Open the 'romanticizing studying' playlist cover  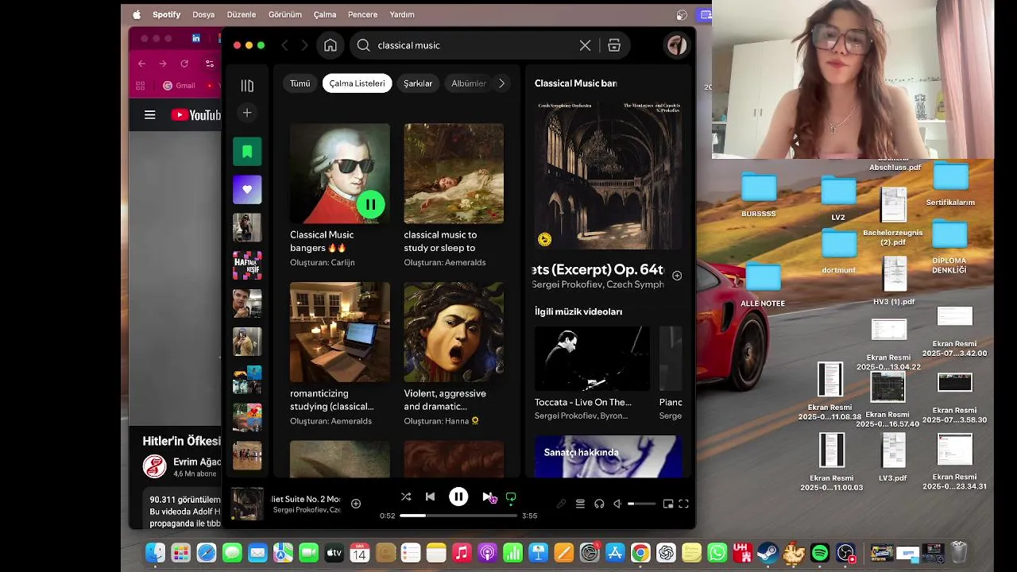point(340,332)
